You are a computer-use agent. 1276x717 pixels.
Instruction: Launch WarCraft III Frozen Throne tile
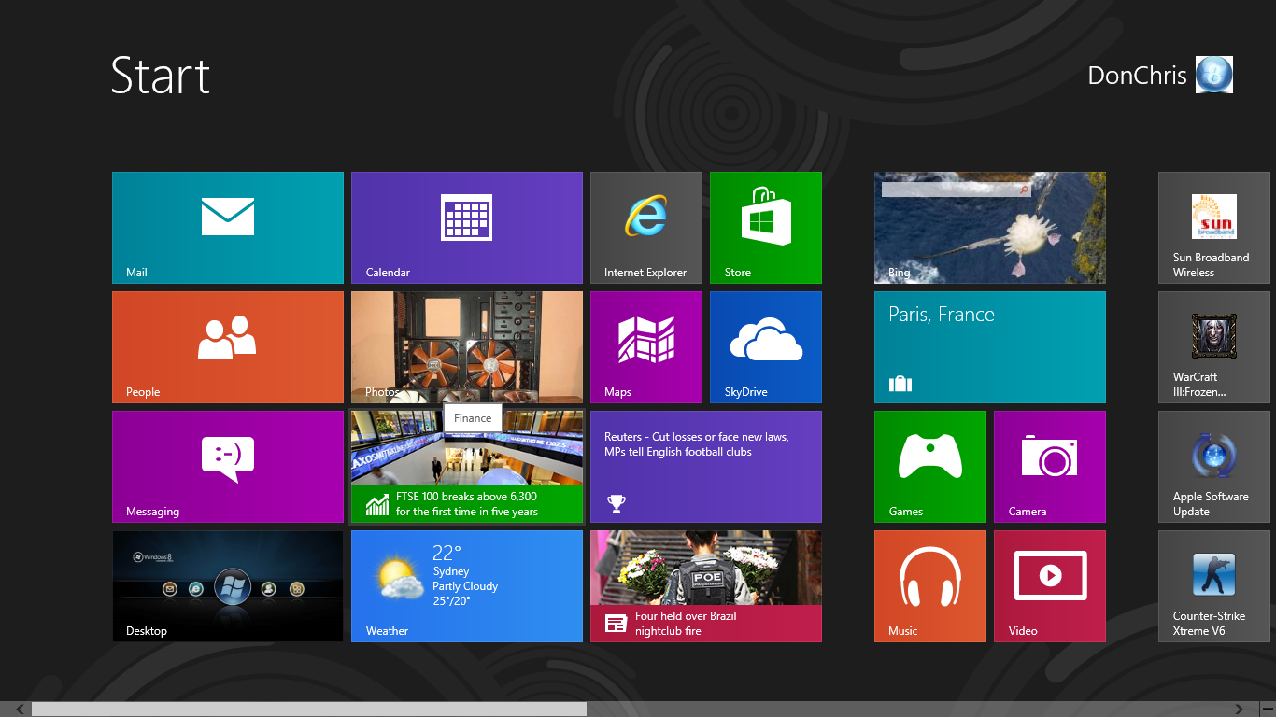pyautogui.click(x=1214, y=347)
